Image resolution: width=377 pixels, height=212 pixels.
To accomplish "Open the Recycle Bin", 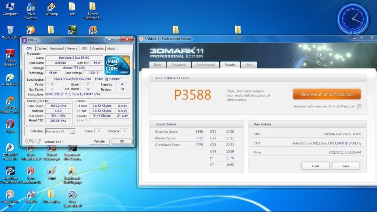I will [x=10, y=32].
